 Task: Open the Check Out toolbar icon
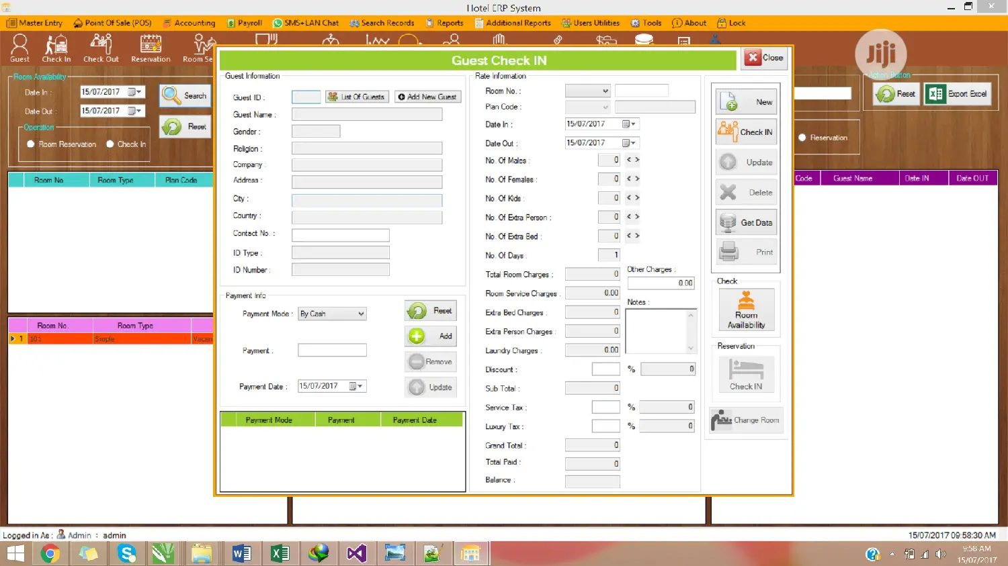(101, 48)
